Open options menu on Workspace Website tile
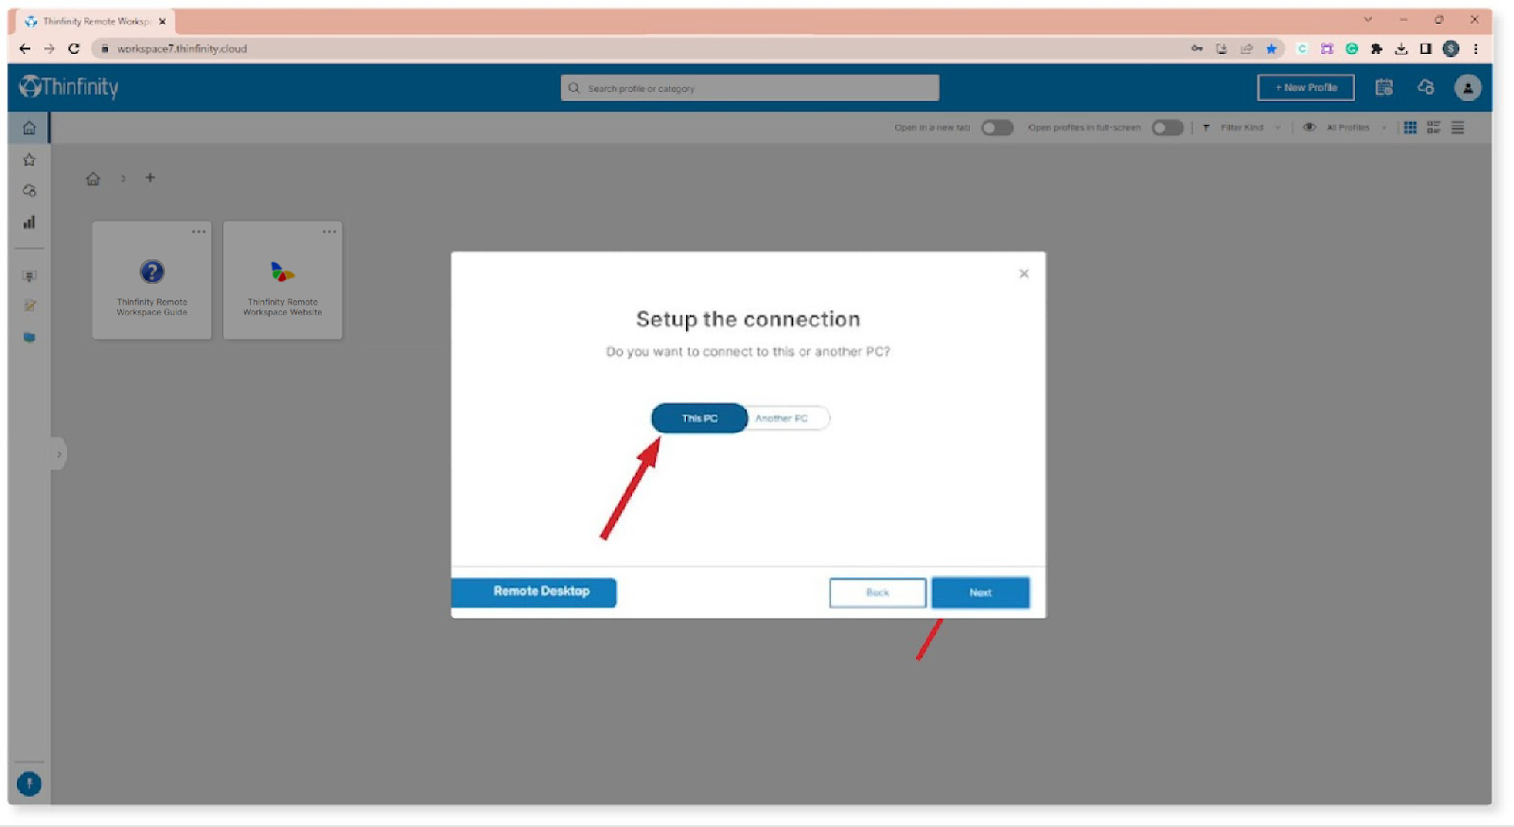Viewport: 1514px width, 827px height. click(x=329, y=232)
